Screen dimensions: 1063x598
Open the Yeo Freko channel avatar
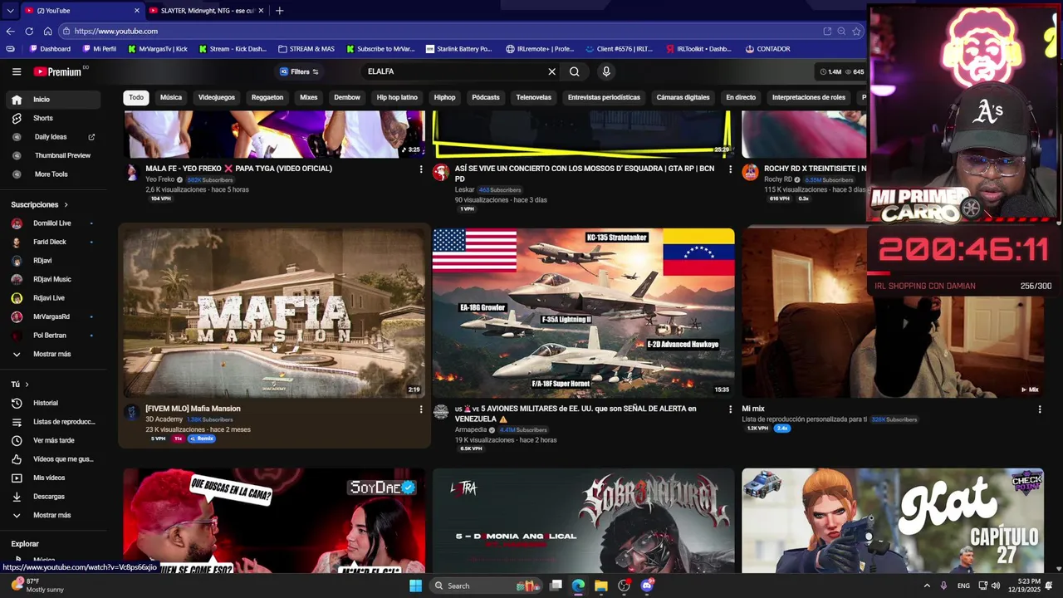click(131, 172)
